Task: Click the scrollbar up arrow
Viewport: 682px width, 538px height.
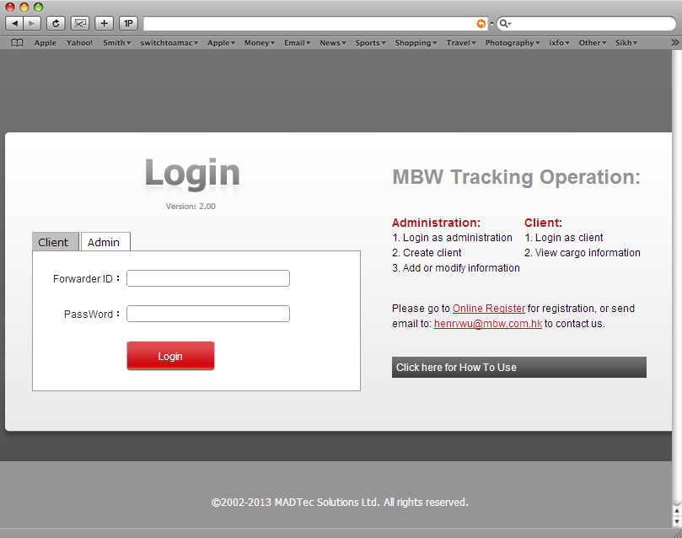Action: (677, 511)
